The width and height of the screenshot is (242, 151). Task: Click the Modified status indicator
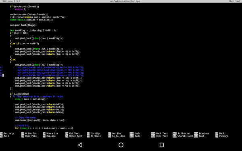tap(234, 1)
